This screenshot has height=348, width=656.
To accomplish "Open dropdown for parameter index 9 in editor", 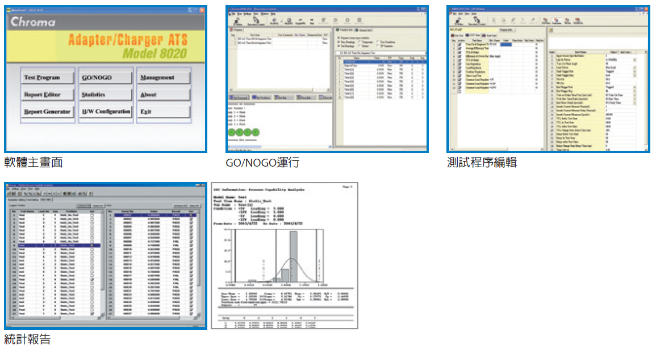I will pos(634,87).
